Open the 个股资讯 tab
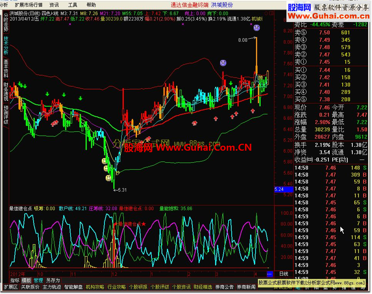 coord(181,287)
